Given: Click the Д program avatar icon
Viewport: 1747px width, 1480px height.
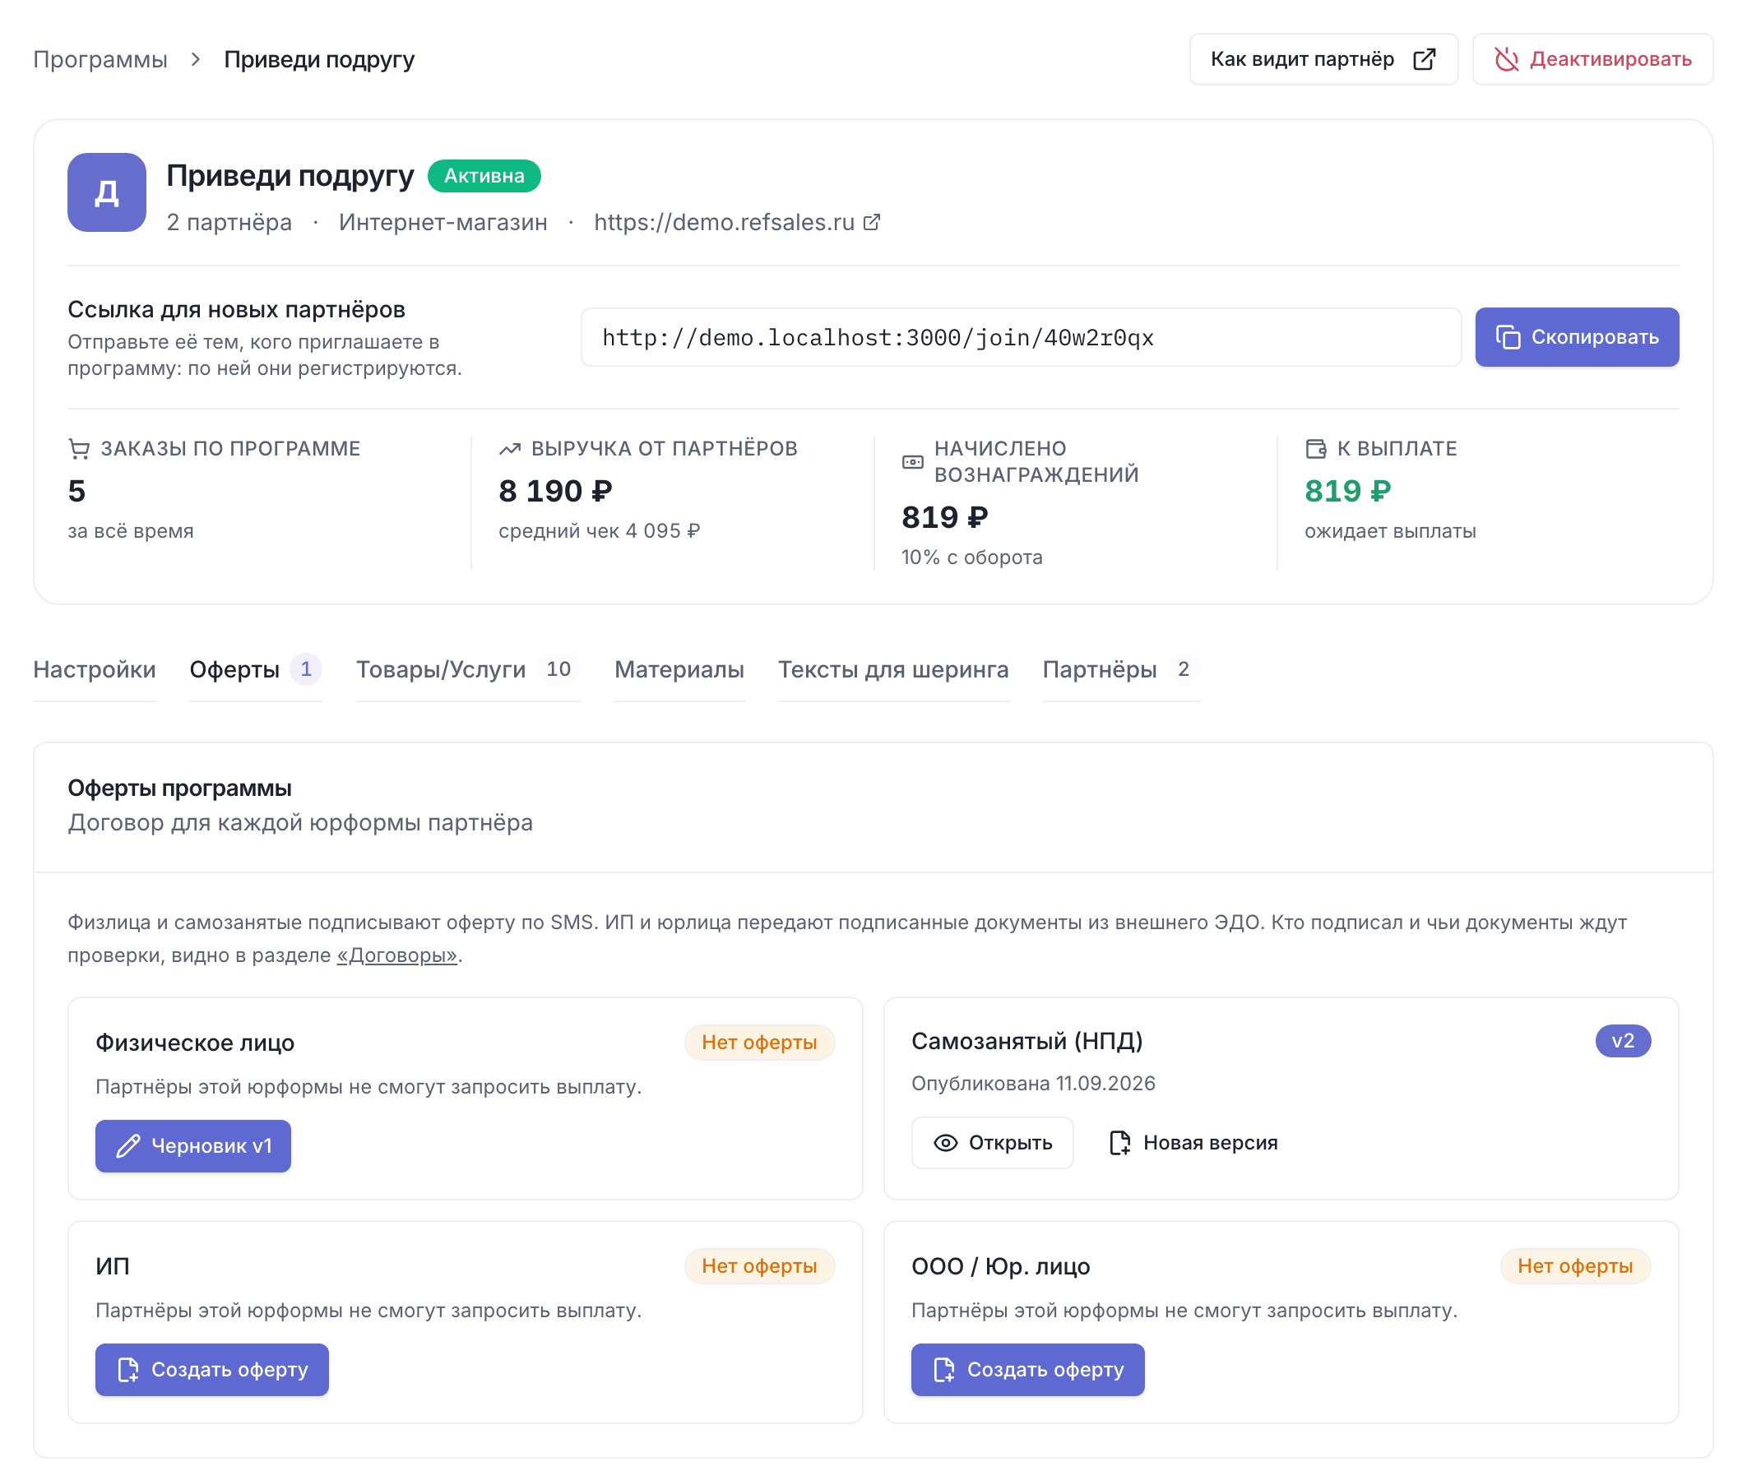Looking at the screenshot, I should (107, 192).
